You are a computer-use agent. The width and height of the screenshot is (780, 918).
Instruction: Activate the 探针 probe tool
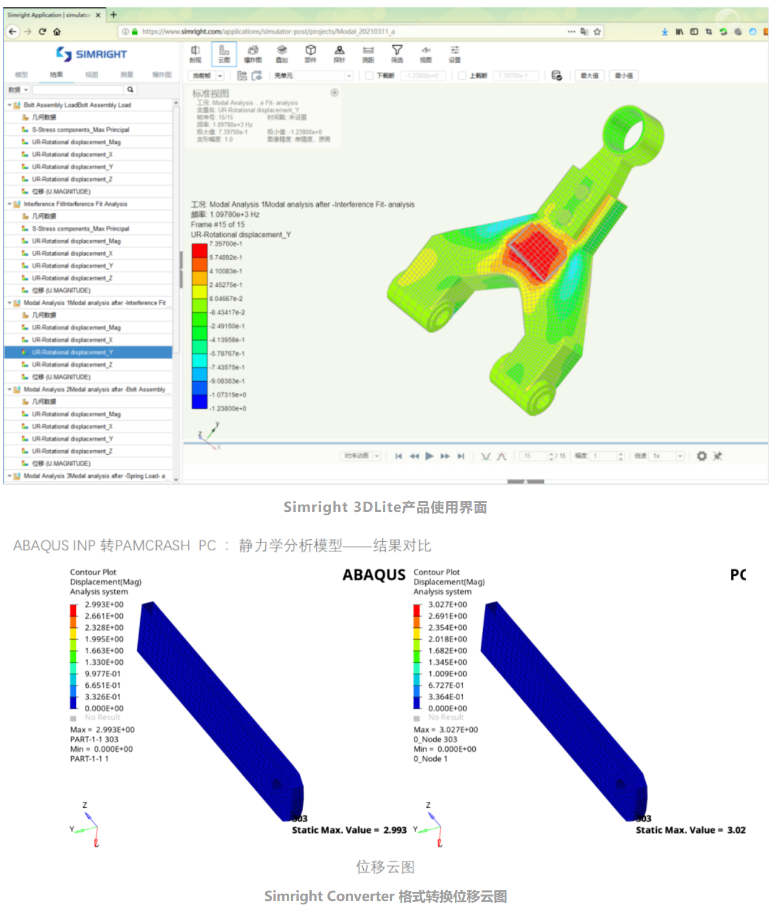339,54
